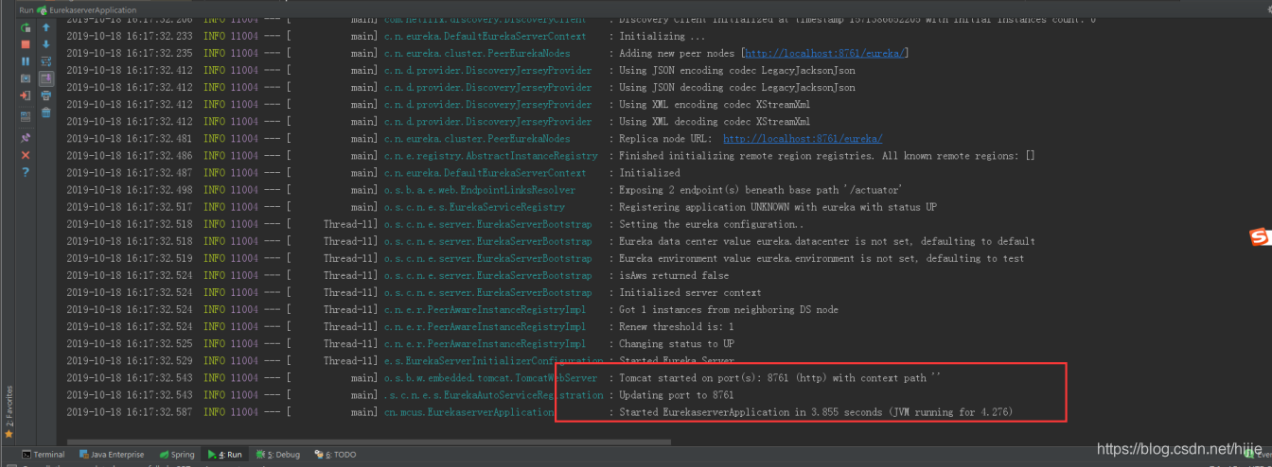This screenshot has width=1272, height=467.
Task: Rerun the EurekaserverApplication
Action: pyautogui.click(x=26, y=28)
